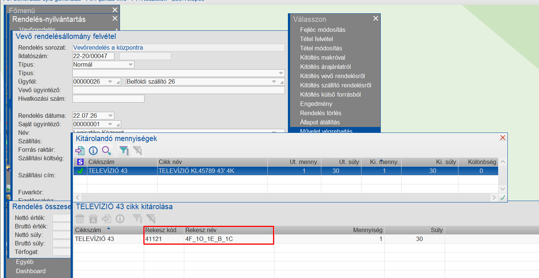Select Rekesz kód cell 41121
The height and width of the screenshot is (278, 539).
164,239
